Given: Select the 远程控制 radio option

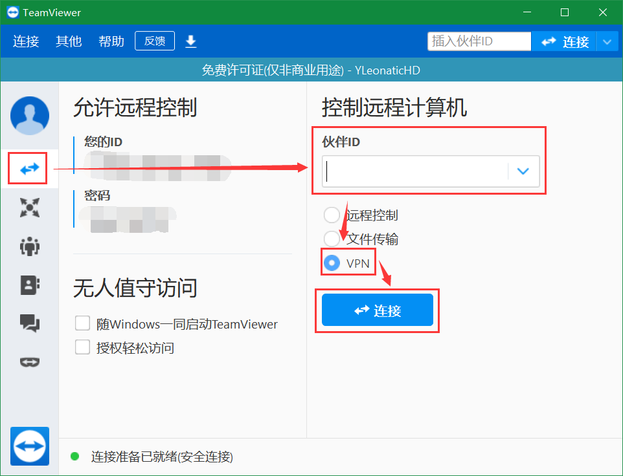Looking at the screenshot, I should pos(332,215).
